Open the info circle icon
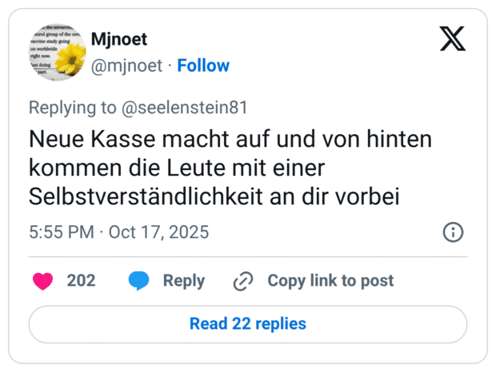This screenshot has height=372, width=496. 453,232
